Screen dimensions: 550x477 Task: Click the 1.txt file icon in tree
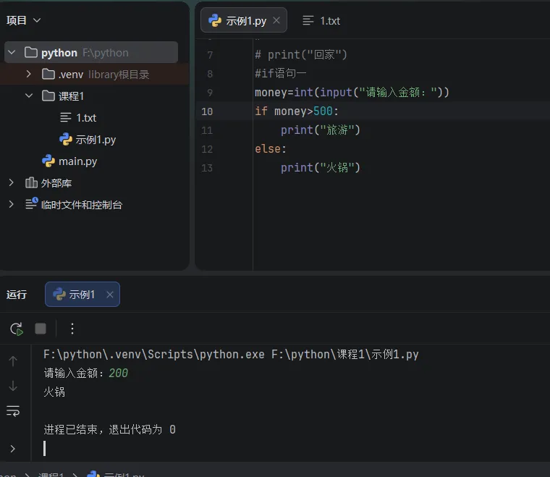coord(66,117)
